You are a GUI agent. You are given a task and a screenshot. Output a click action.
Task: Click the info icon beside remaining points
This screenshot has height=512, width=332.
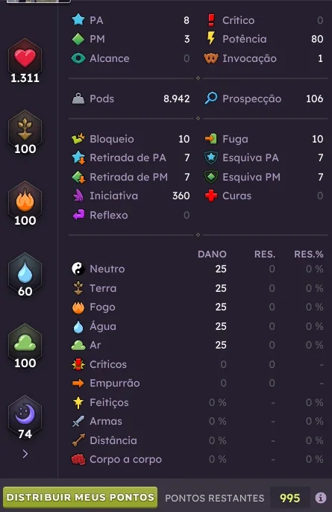click(321, 498)
